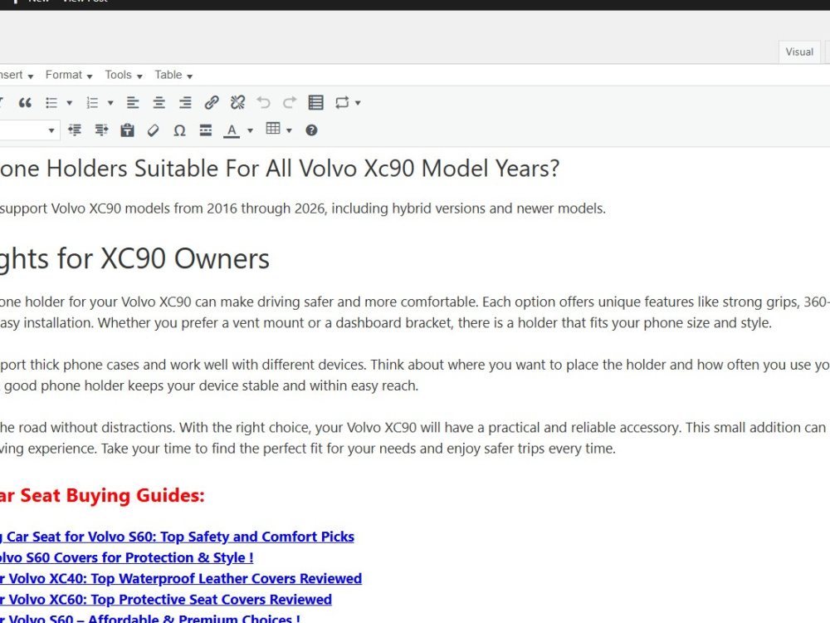The width and height of the screenshot is (830, 623).
Task: Insert a special character (omega)
Action: (179, 130)
